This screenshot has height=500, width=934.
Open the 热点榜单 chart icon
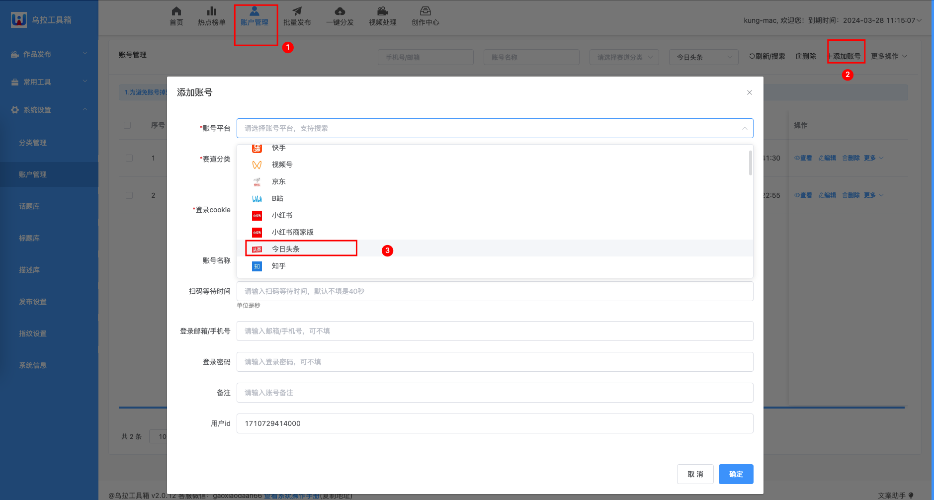click(x=212, y=11)
